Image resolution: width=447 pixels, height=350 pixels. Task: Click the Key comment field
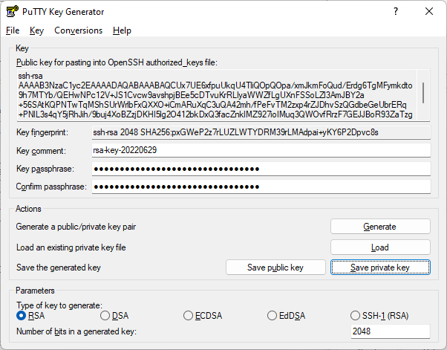pyautogui.click(x=261, y=150)
